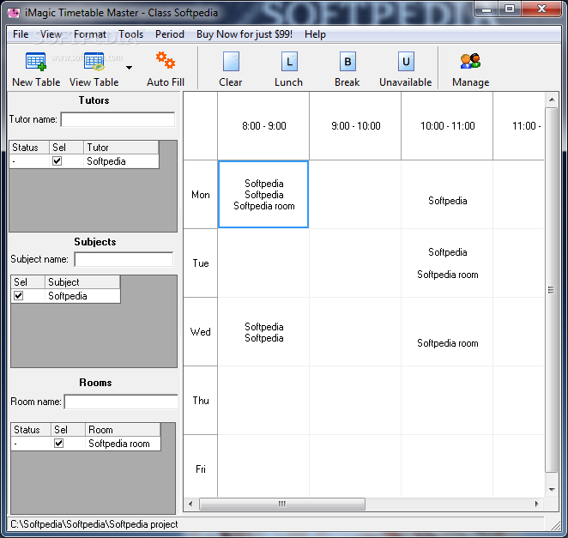568x538 pixels.
Task: Click the 9:00 - 10:00 column header
Action: pos(355,126)
